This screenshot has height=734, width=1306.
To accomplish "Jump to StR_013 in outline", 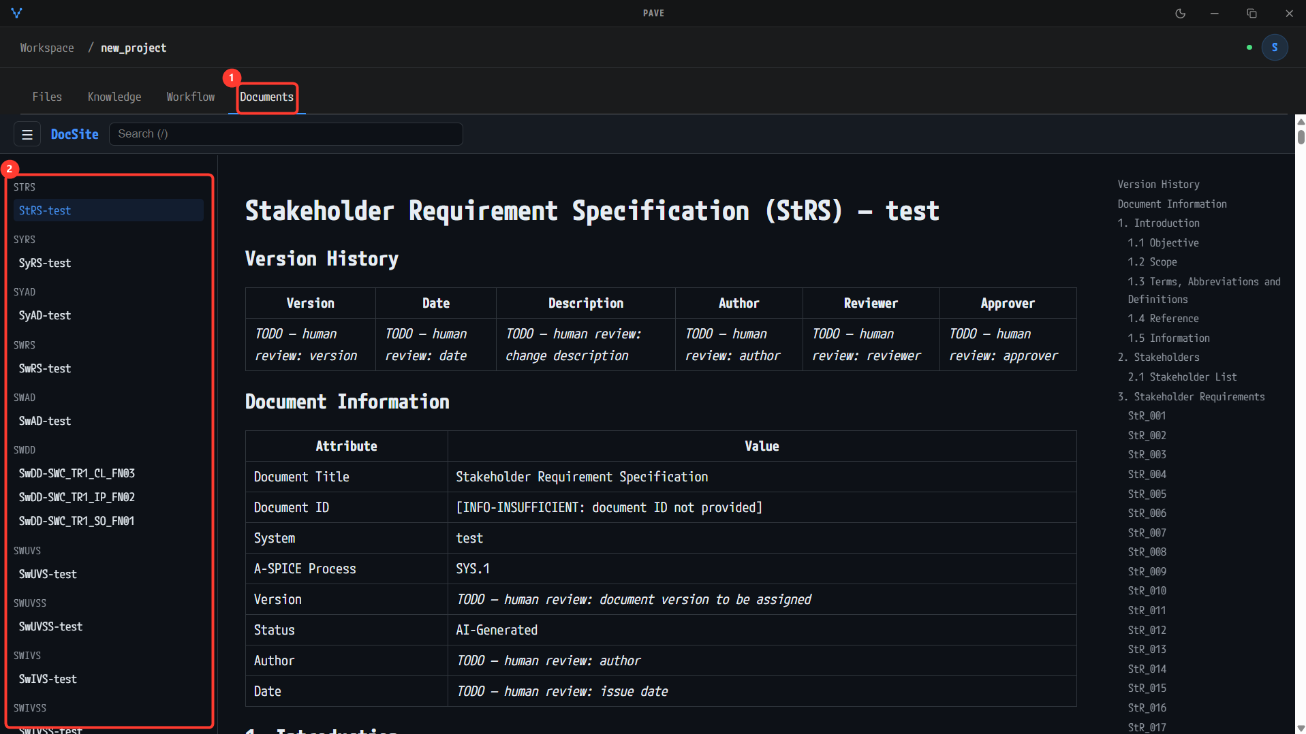I will [x=1147, y=650].
